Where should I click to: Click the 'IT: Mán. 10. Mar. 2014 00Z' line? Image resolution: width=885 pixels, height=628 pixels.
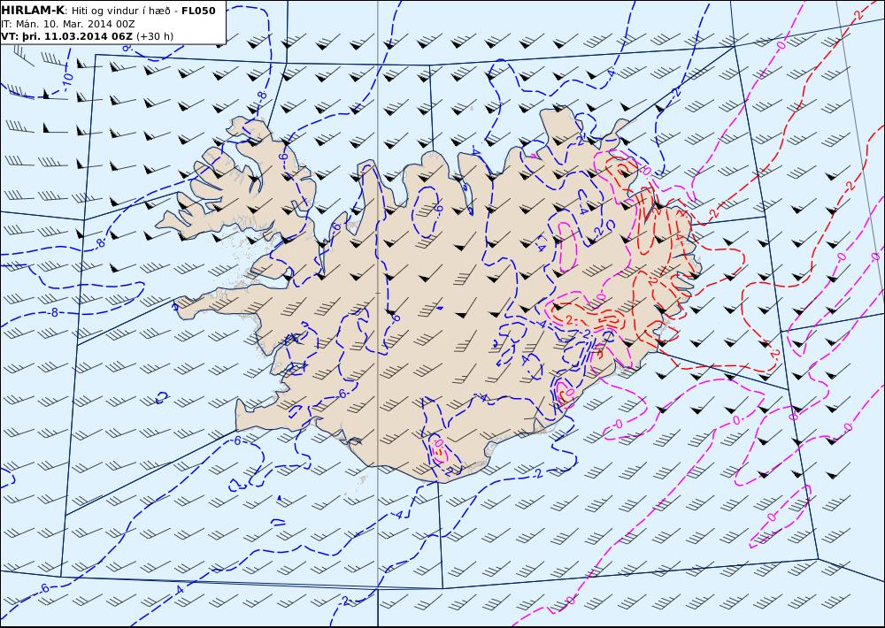[68, 24]
